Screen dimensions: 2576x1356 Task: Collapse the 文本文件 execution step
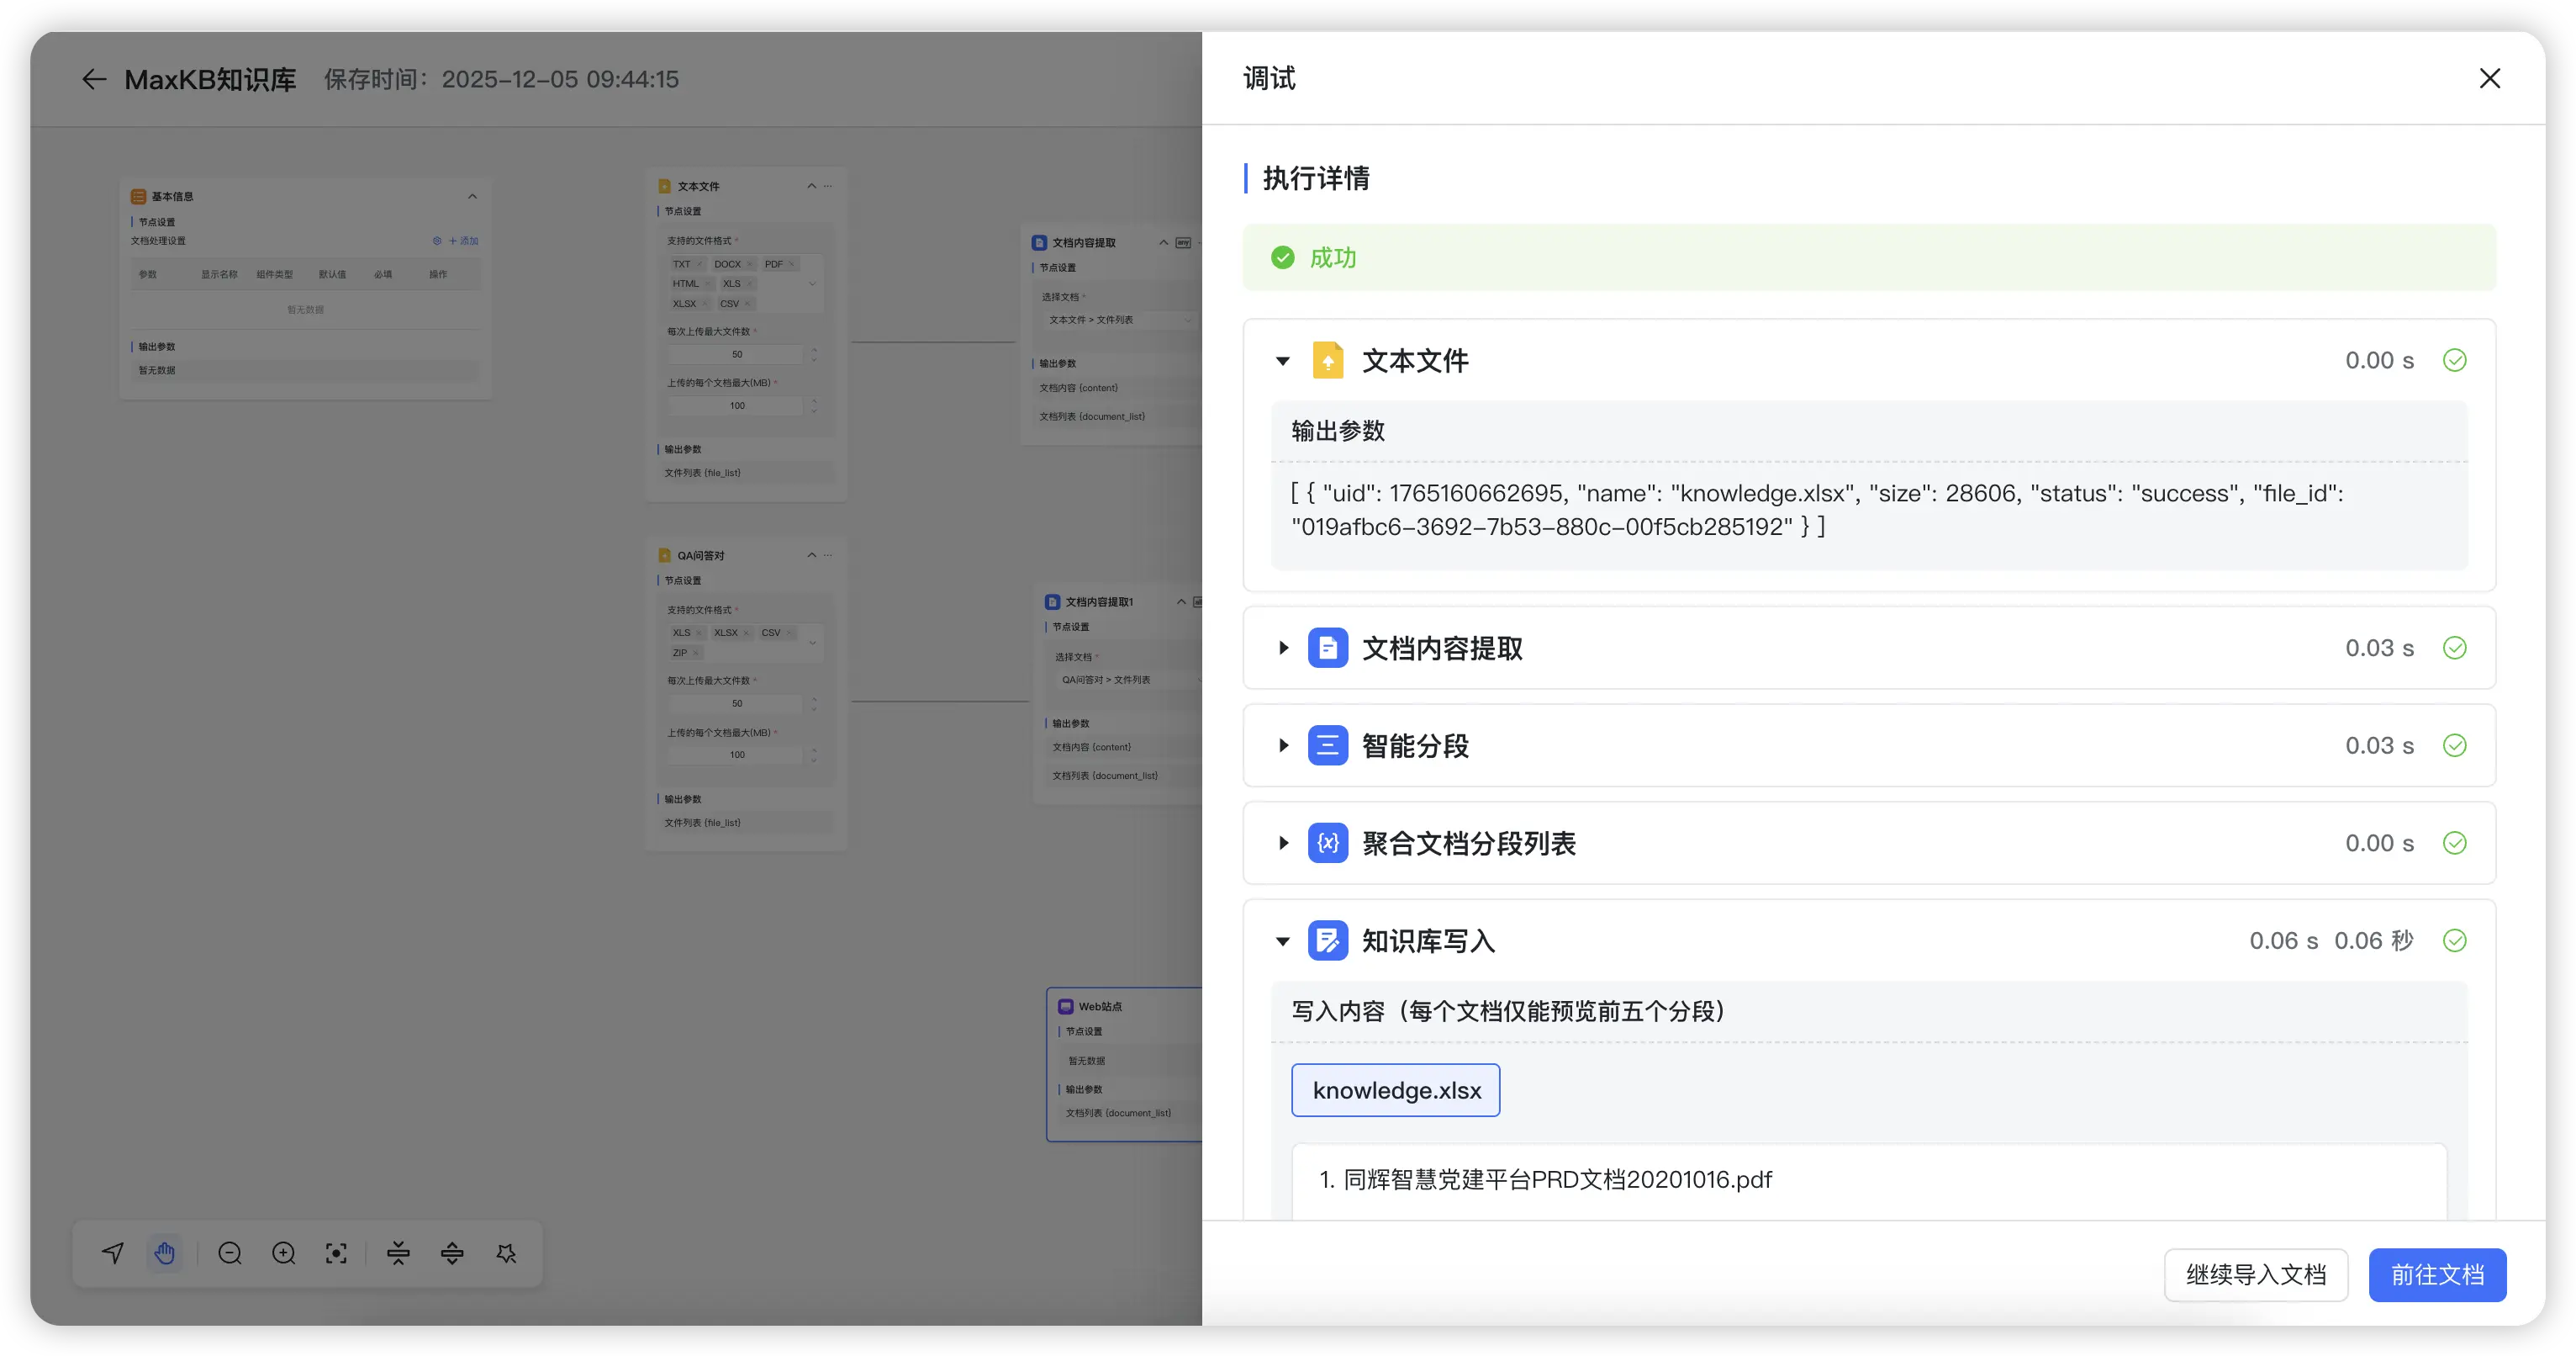tap(1283, 361)
